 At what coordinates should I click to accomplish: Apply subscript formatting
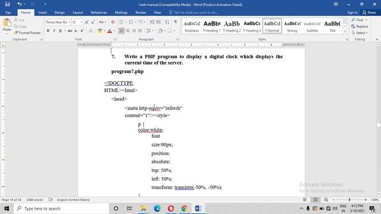(x=76, y=31)
